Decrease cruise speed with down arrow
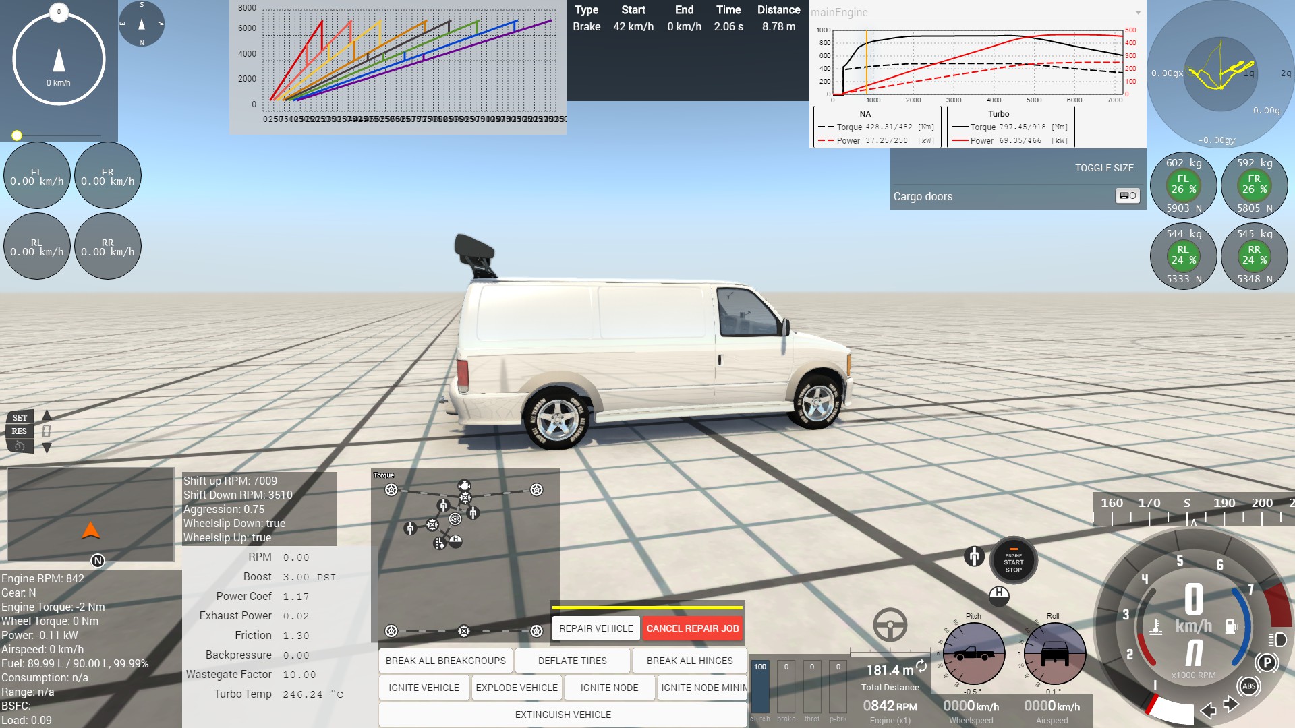The image size is (1295, 728). 47,448
